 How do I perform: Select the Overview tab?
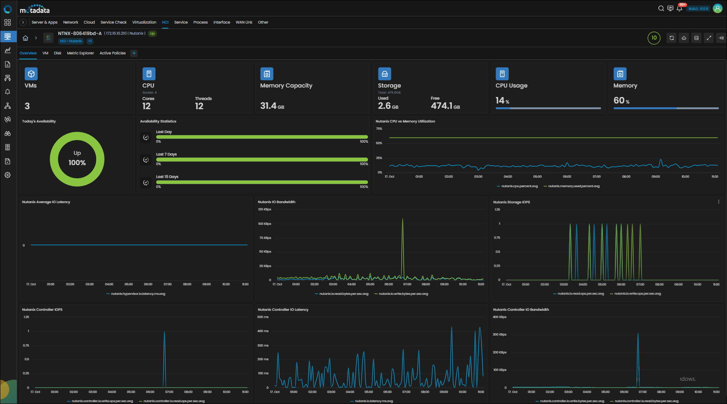click(x=28, y=53)
